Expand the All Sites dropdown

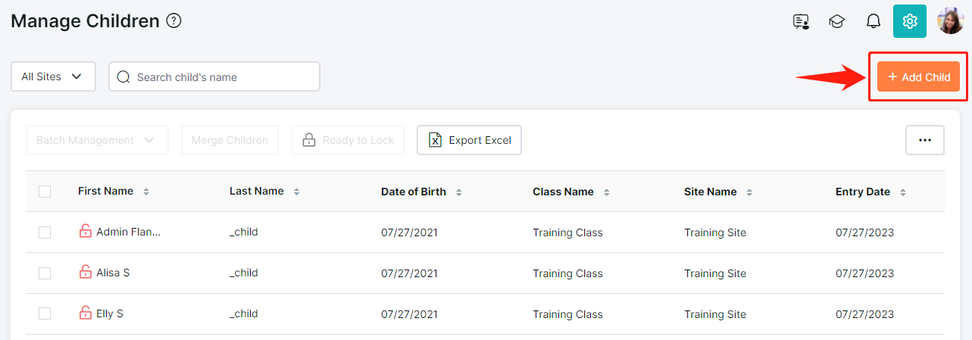53,76
